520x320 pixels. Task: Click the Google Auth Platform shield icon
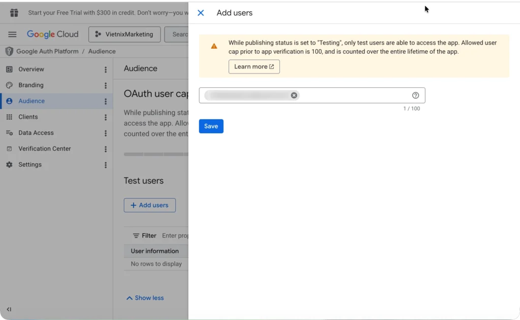point(9,51)
